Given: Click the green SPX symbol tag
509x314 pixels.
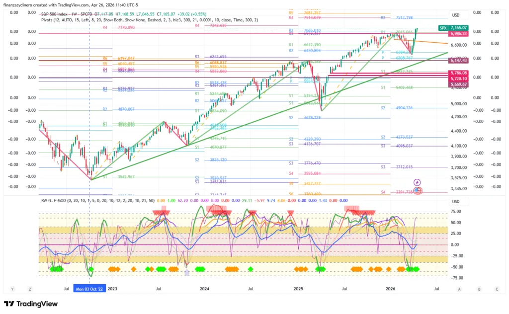Looking at the screenshot, I should (443, 28).
